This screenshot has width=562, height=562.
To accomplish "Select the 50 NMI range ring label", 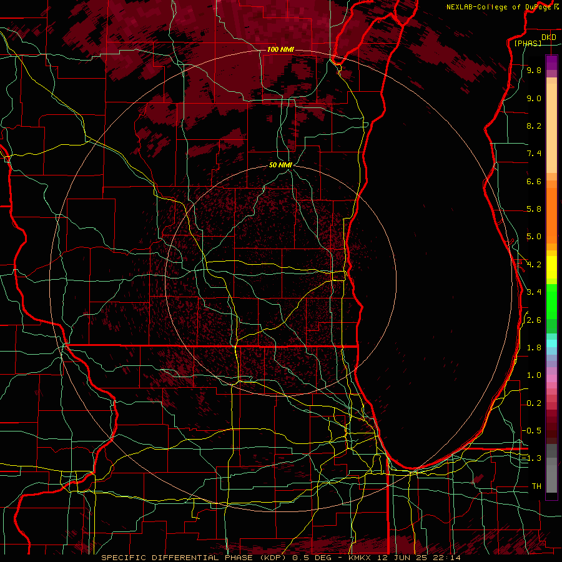I will tap(280, 165).
